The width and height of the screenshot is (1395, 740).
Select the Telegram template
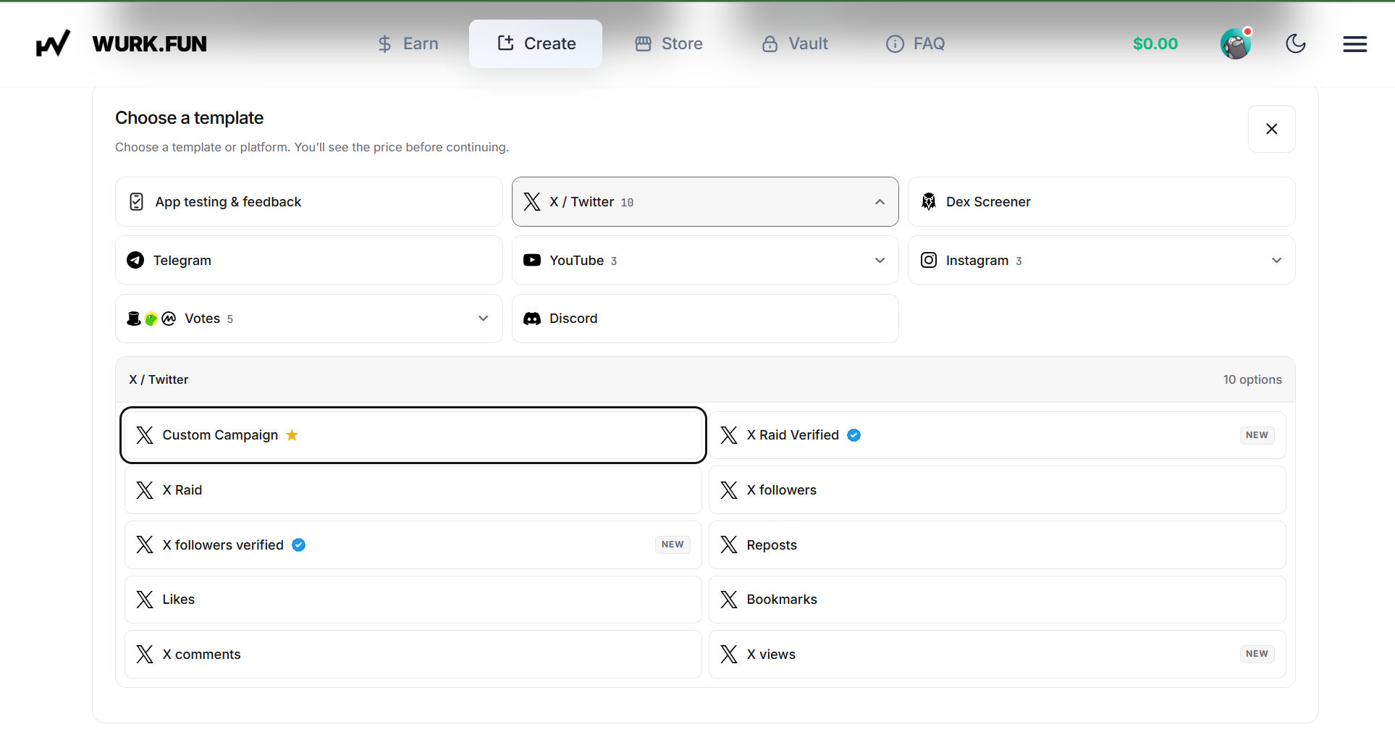click(308, 260)
